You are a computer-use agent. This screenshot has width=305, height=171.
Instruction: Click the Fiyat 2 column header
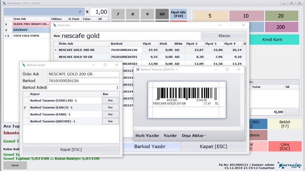coord(194,44)
